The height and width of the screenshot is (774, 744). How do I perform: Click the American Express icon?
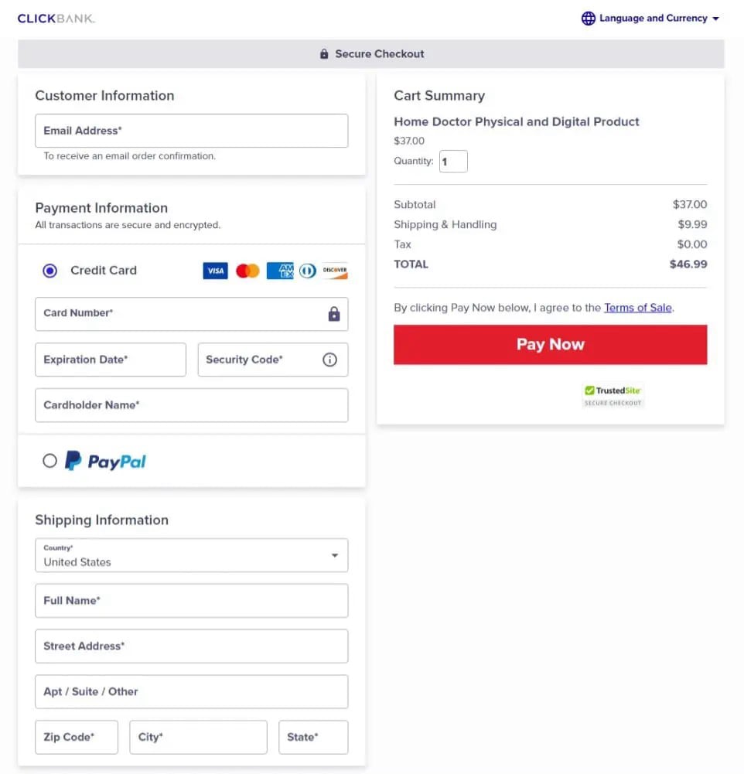coord(279,271)
